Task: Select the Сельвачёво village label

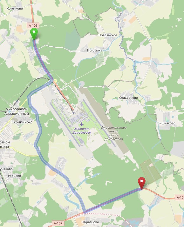Action: (128, 97)
